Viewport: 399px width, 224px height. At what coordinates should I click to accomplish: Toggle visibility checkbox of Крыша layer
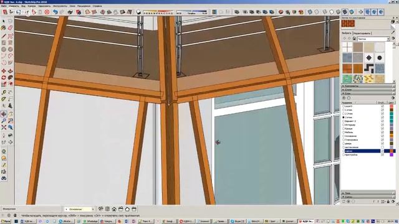tap(382, 129)
